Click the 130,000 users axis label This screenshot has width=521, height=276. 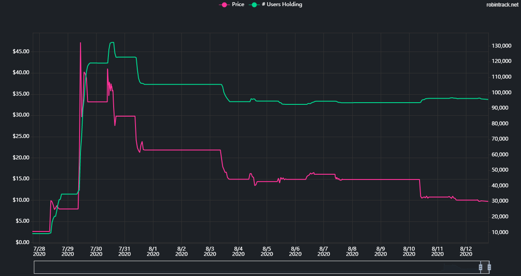[501, 46]
